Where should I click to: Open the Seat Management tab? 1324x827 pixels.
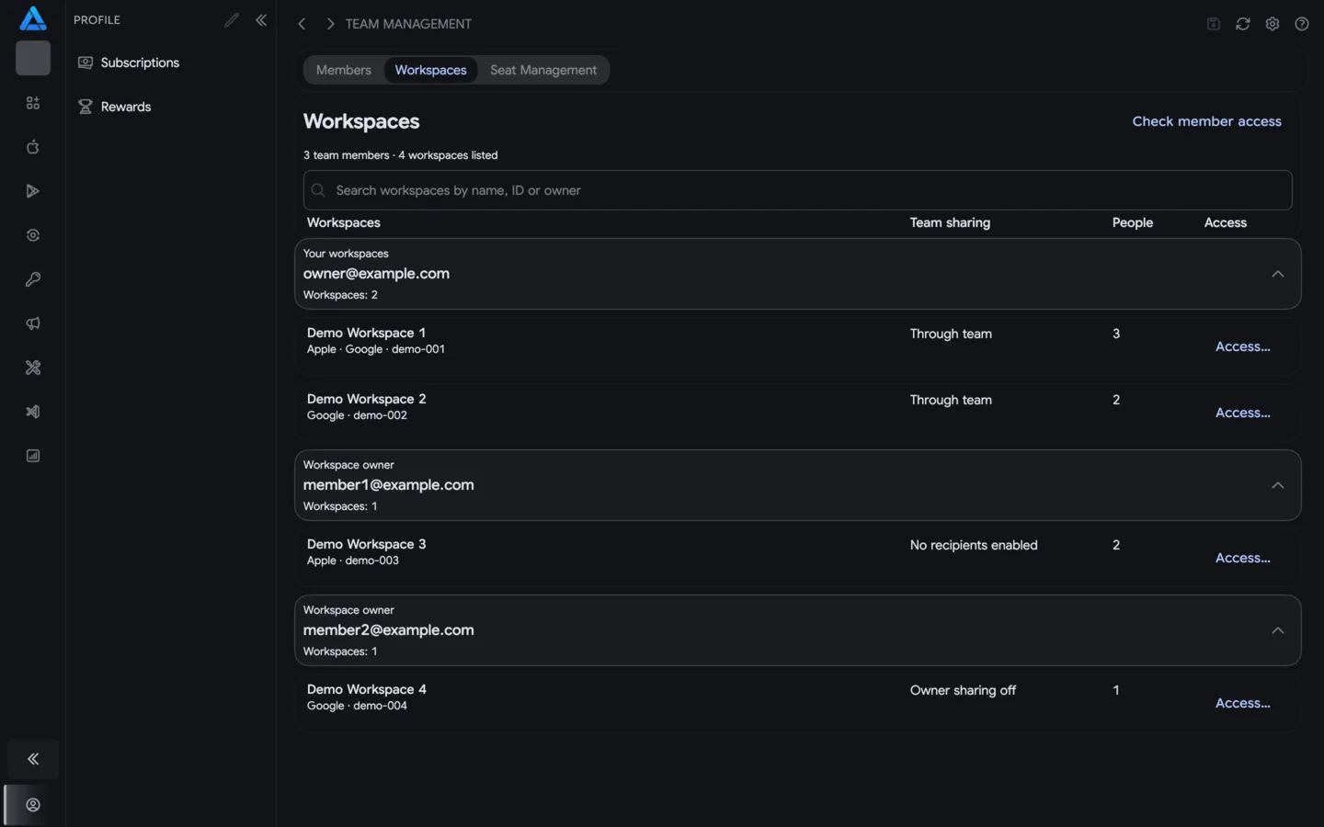(x=543, y=70)
